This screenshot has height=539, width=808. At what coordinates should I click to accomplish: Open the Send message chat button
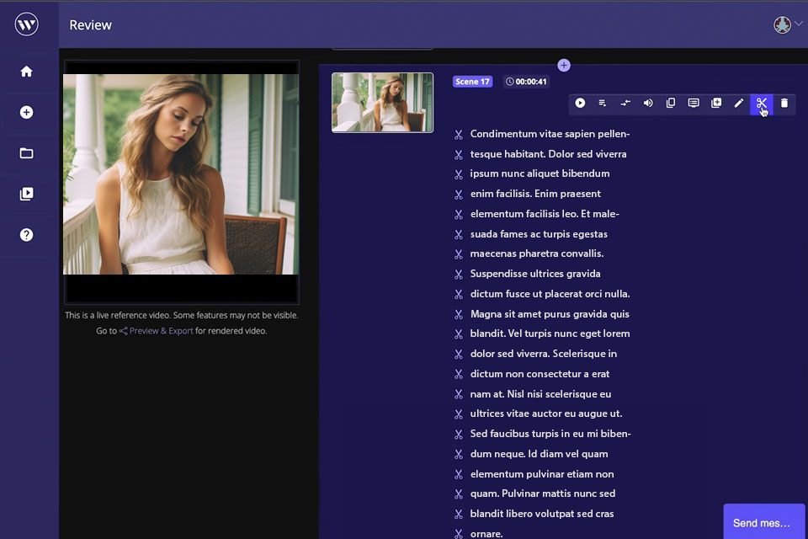tap(763, 522)
